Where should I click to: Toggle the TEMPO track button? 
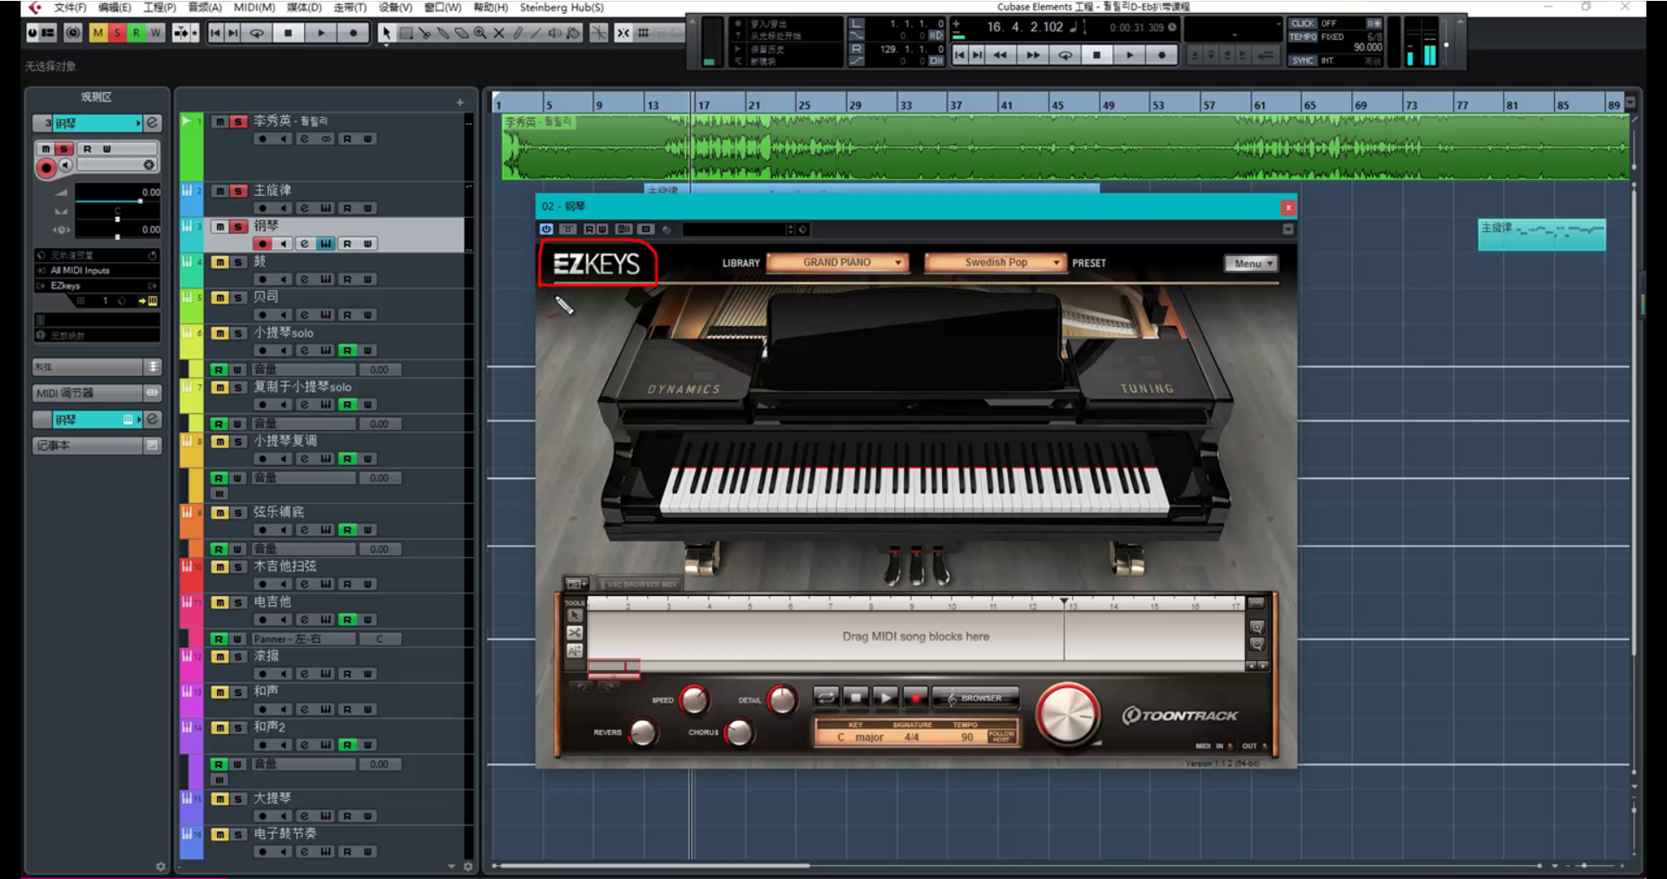1303,37
